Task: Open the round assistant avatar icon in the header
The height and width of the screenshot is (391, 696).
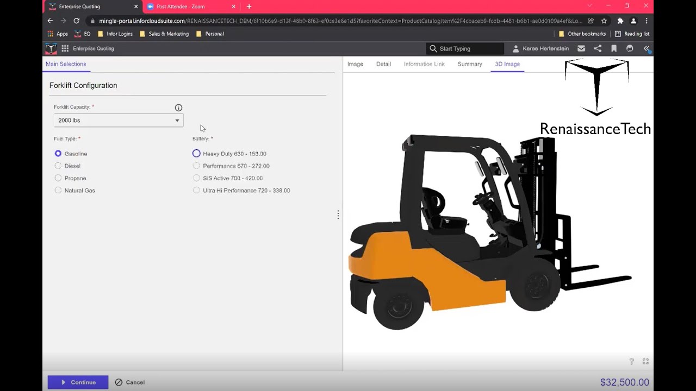Action: [x=630, y=48]
